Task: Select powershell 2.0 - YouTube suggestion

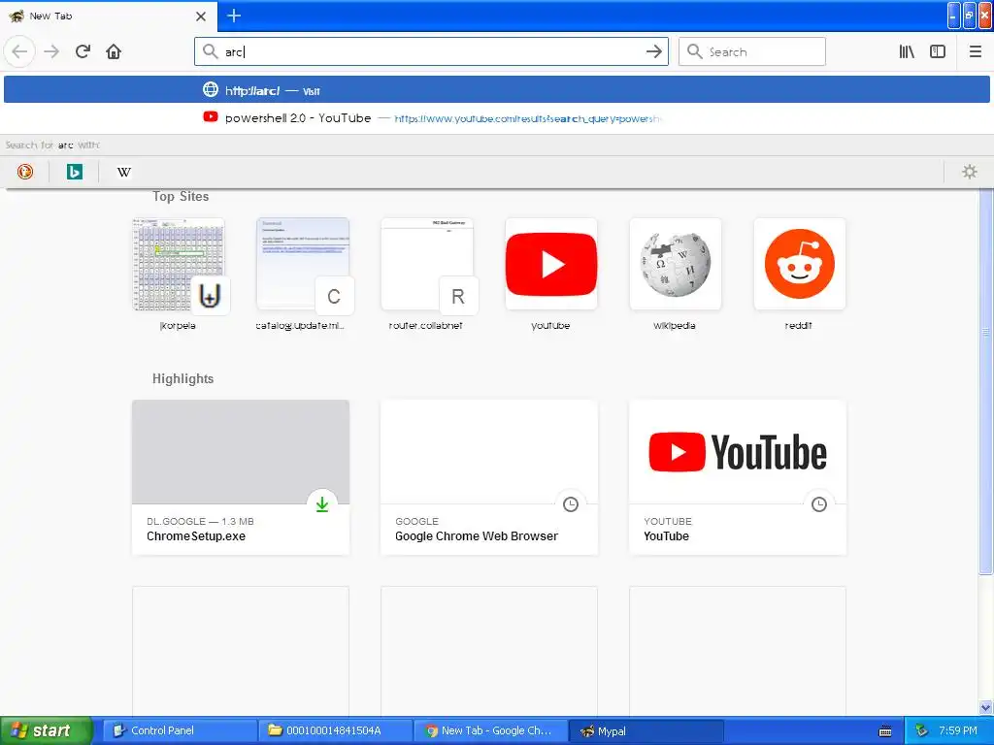Action: tap(497, 117)
